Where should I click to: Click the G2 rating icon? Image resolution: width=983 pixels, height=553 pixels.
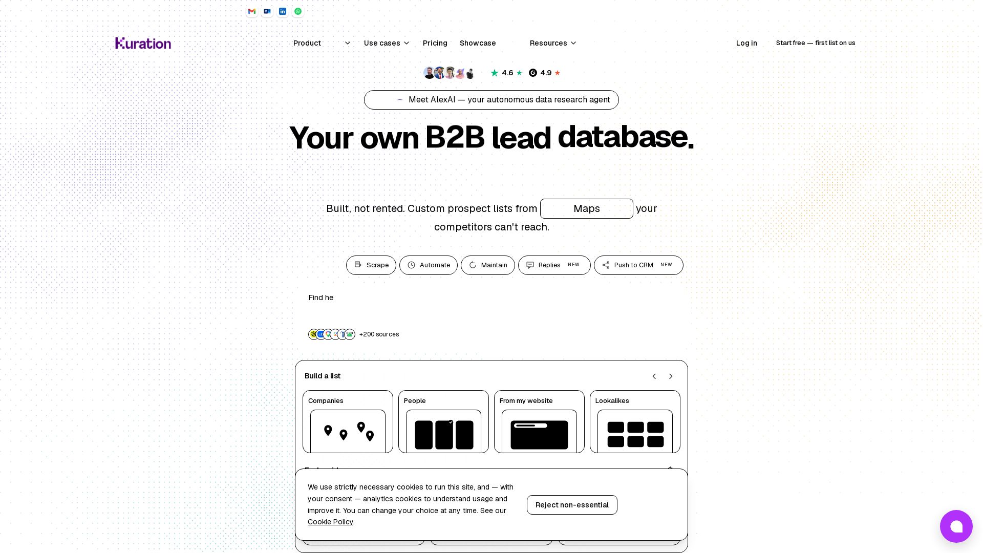(533, 73)
